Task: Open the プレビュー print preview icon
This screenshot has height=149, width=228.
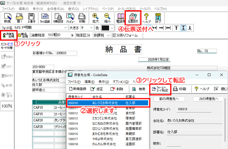Action: [70, 18]
